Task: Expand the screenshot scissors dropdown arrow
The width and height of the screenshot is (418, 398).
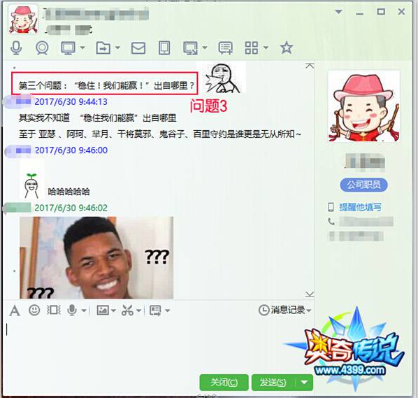Action: click(138, 311)
